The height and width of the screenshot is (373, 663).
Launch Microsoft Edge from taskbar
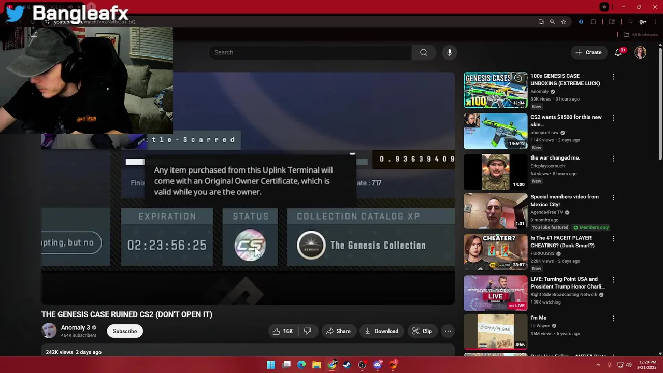[301, 365]
